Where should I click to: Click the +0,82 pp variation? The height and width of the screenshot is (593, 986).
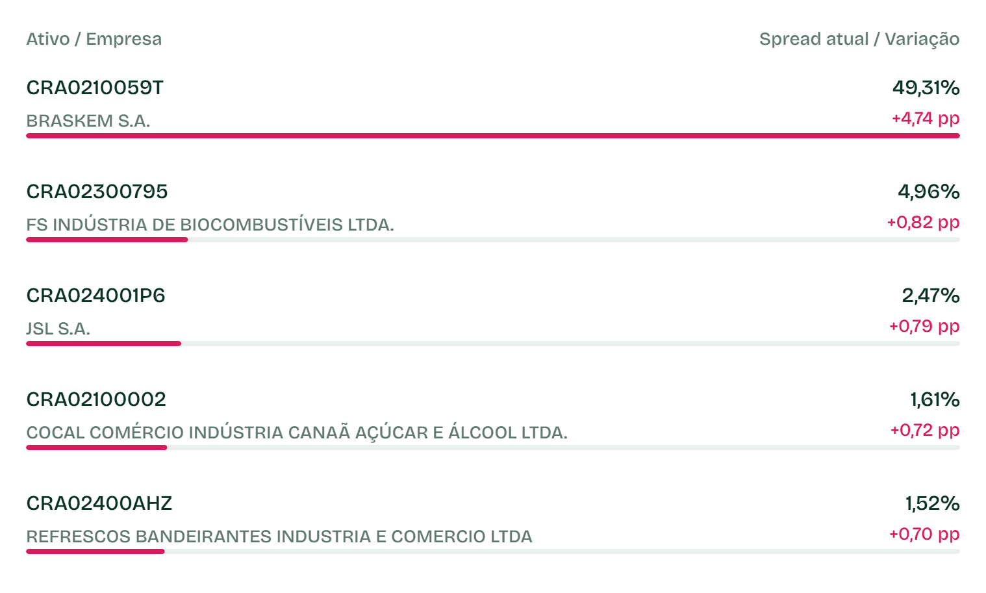click(x=924, y=223)
